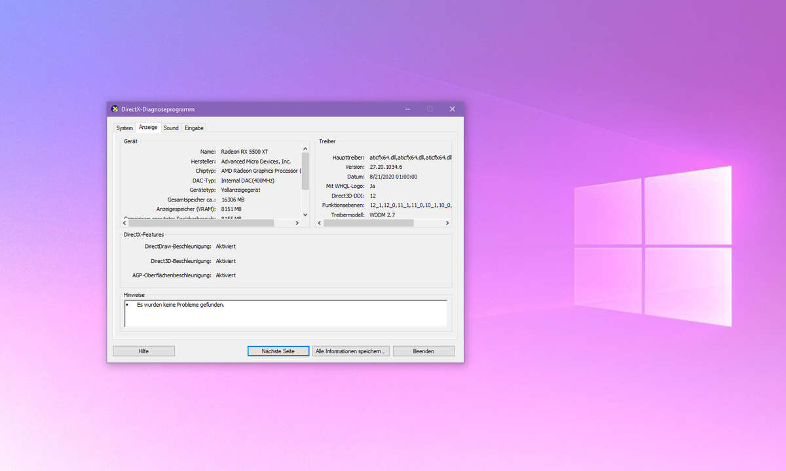Screen dimensions: 786x471
Task: Minimize the DirectX-Diagnoseprogramm window
Action: (x=407, y=109)
